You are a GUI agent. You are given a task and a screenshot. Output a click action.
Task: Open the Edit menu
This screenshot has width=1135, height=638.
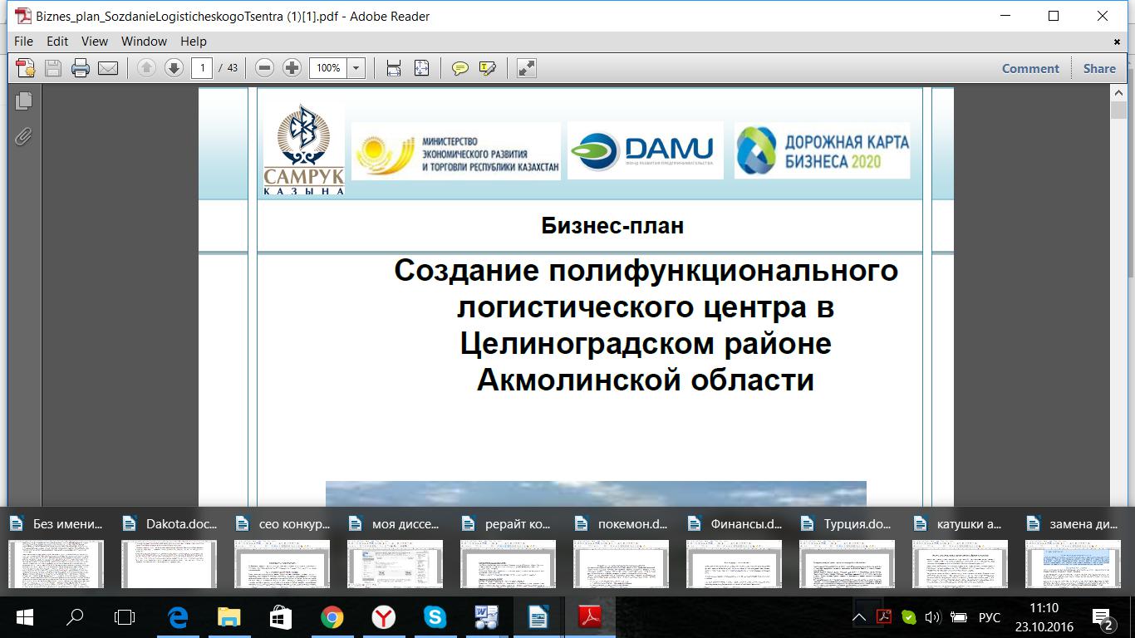(57, 41)
